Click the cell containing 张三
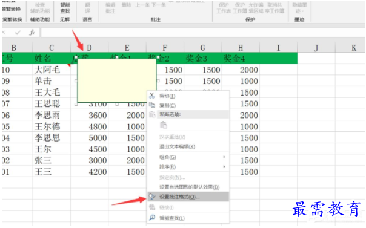The image size is (366, 228). pos(52,160)
